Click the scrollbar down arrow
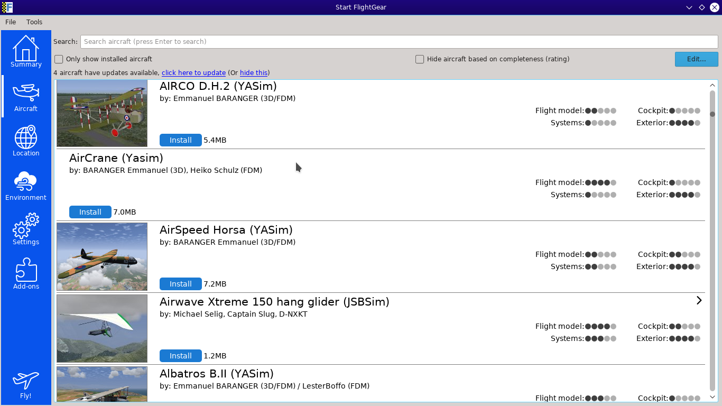The image size is (722, 406). tap(712, 396)
